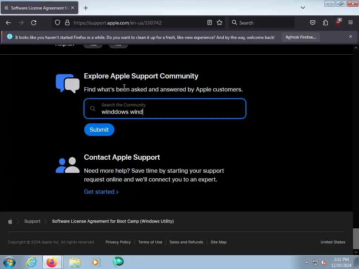Viewport: 359px width, 269px height.
Task: Change region via United States link
Action: point(333,242)
